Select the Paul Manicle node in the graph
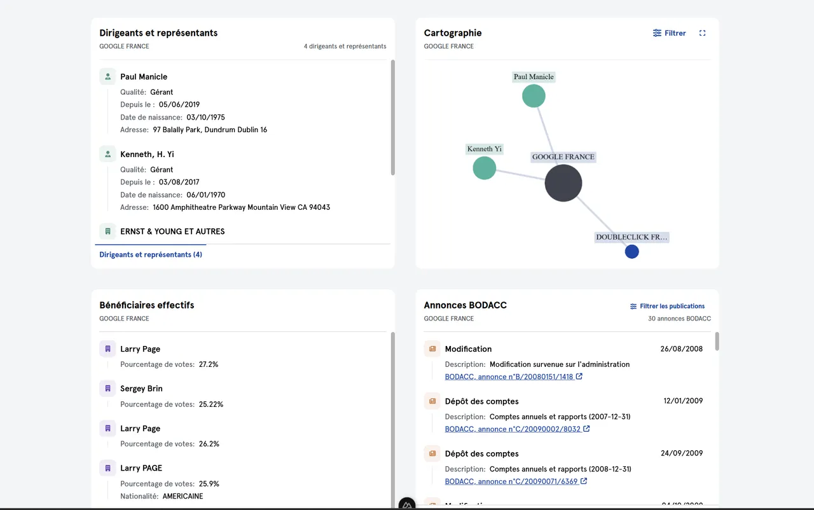 click(x=534, y=96)
